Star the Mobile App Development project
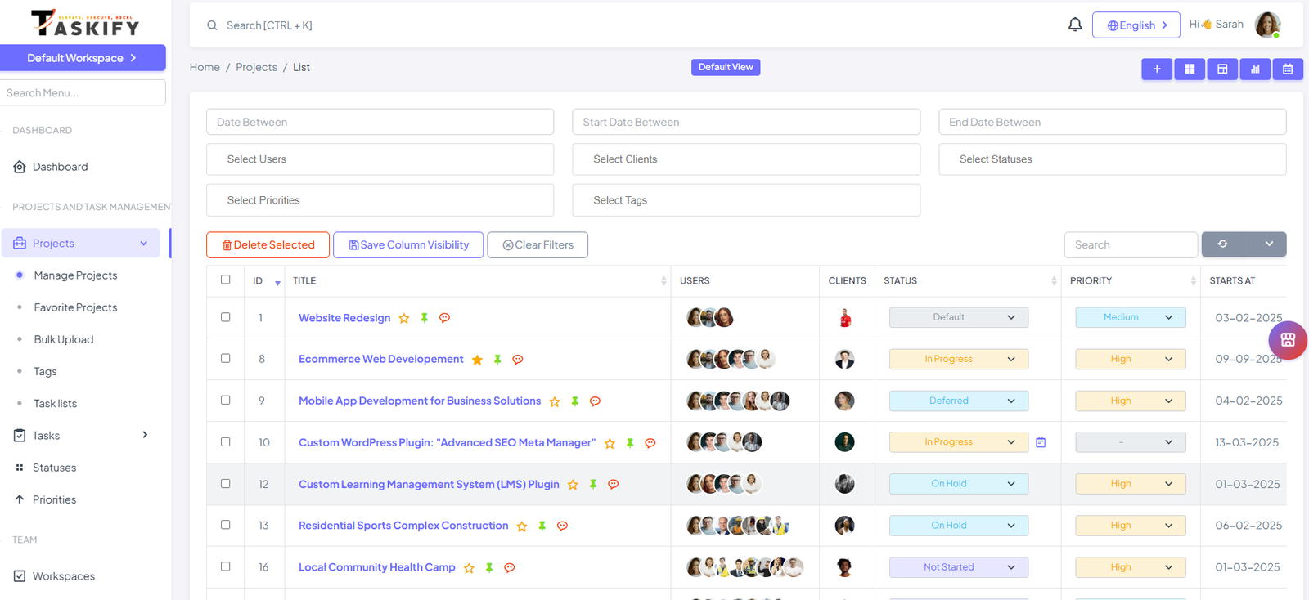 555,401
